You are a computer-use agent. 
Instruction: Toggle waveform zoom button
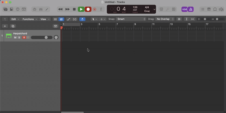[179, 19]
